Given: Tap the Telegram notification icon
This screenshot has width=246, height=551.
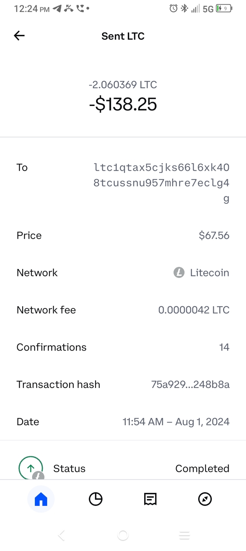Looking at the screenshot, I should tap(57, 8).
